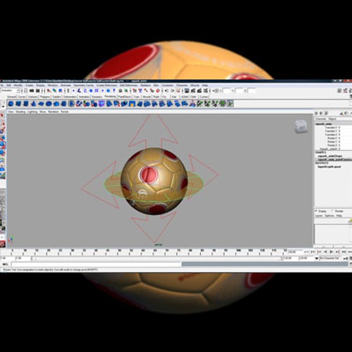This screenshot has width=352, height=352.
Task: Click the pink cone shelf icon
Action: click(x=192, y=103)
